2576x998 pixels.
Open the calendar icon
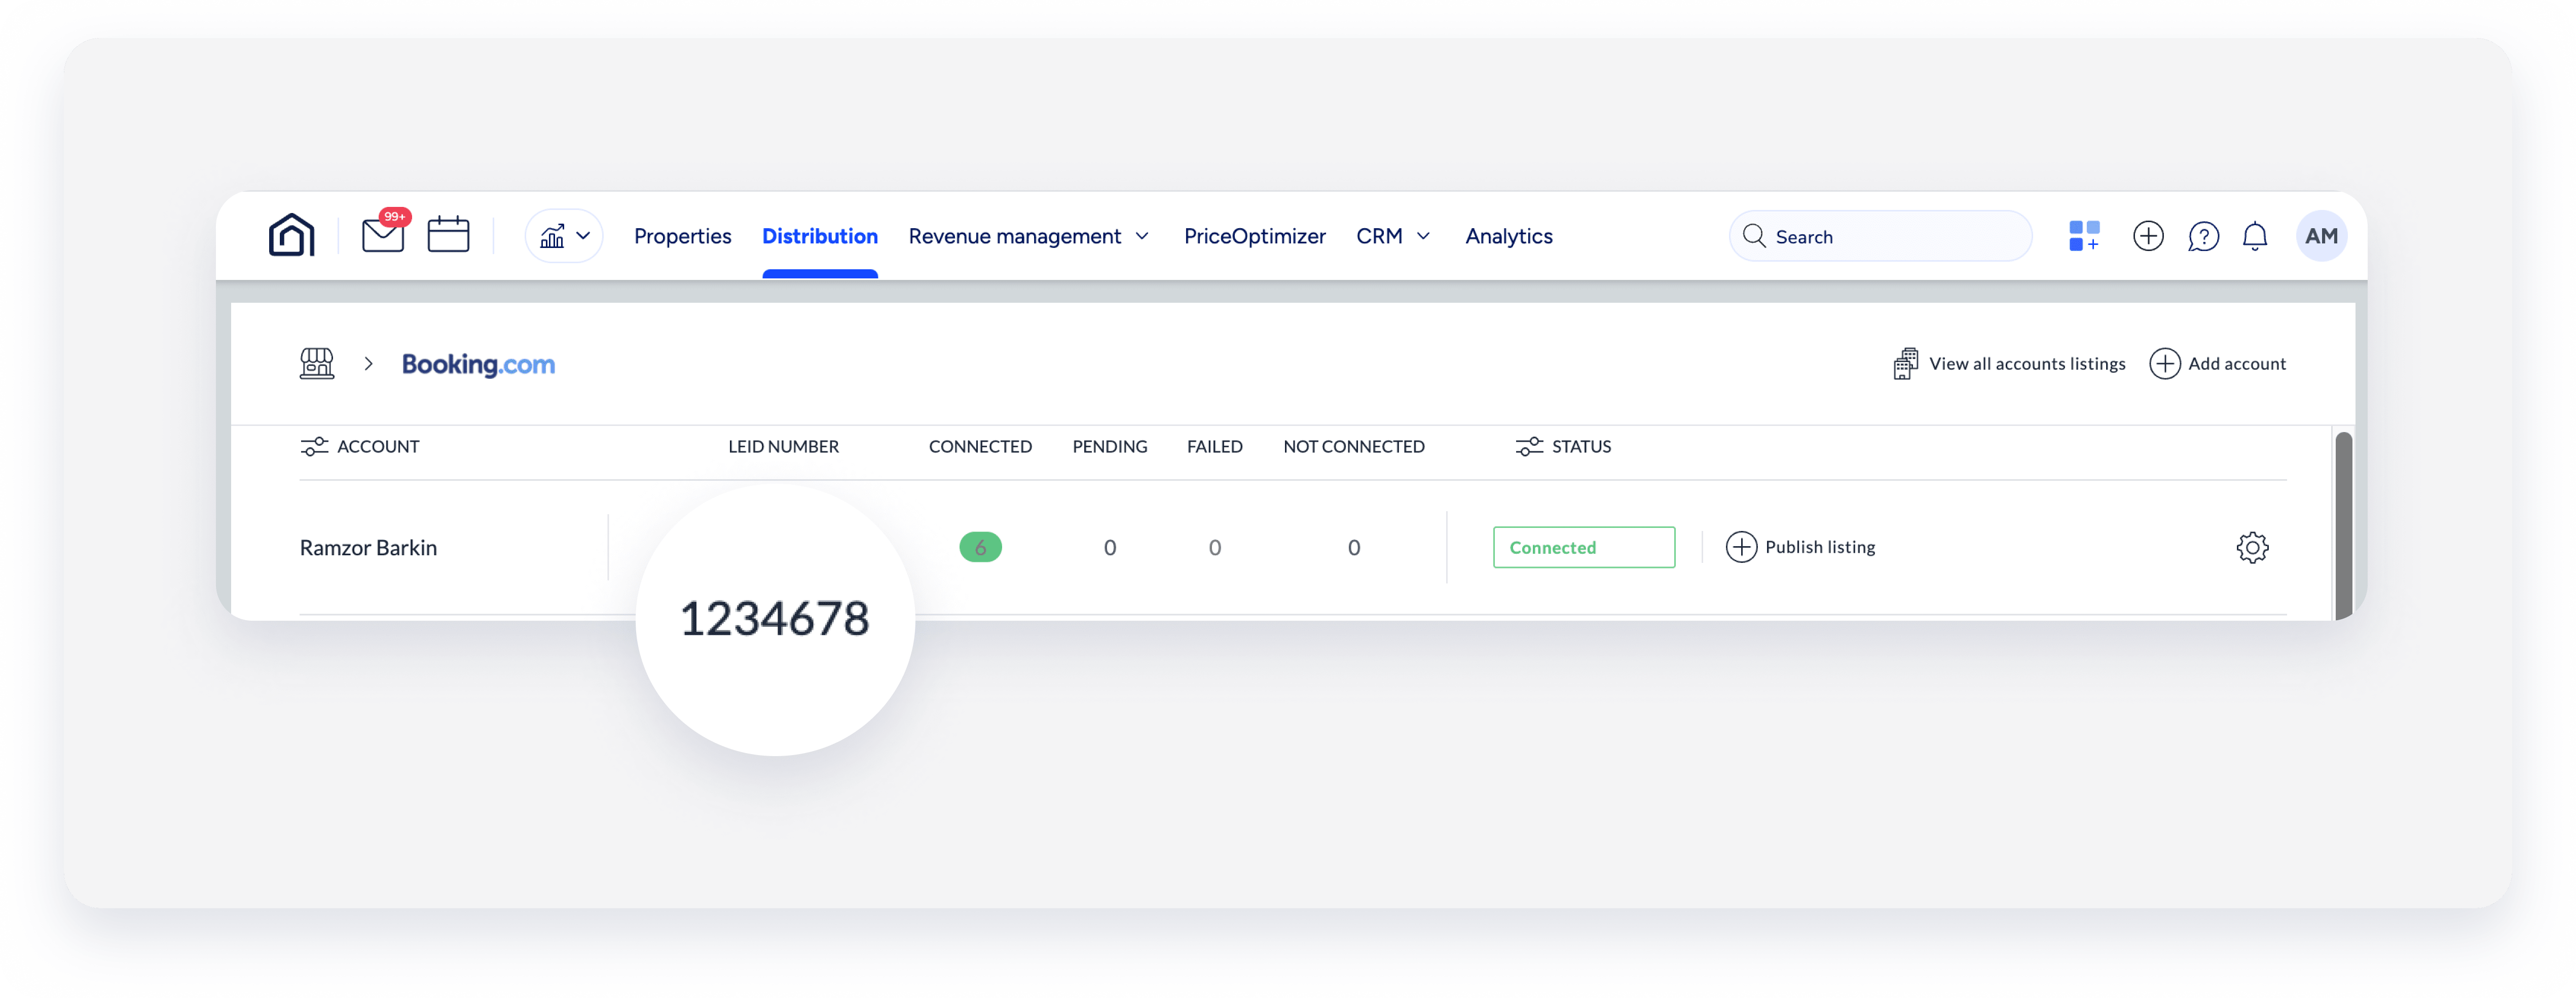448,235
